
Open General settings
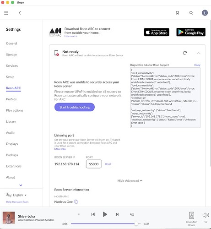coord(11,44)
